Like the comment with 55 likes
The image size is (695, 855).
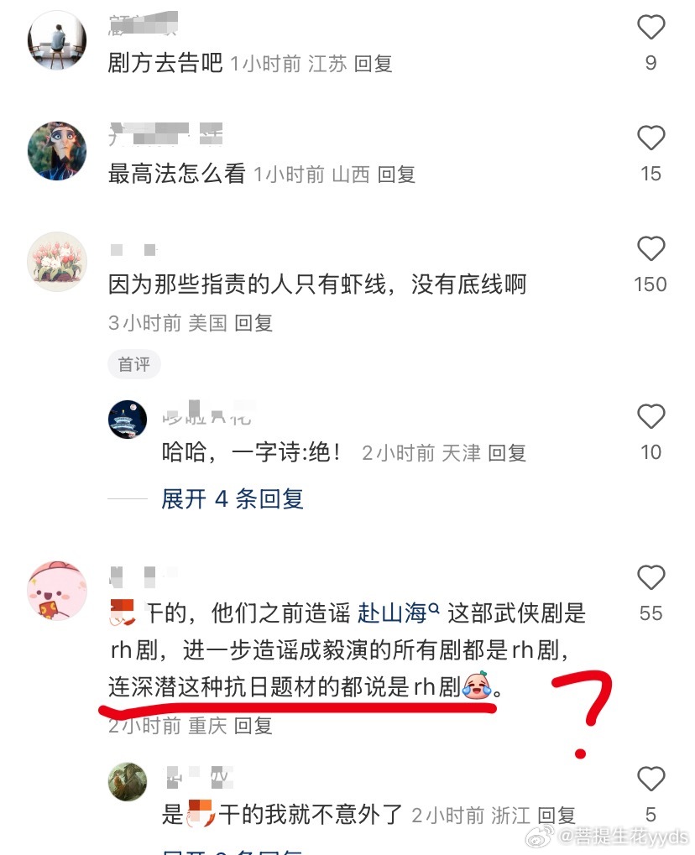(651, 577)
